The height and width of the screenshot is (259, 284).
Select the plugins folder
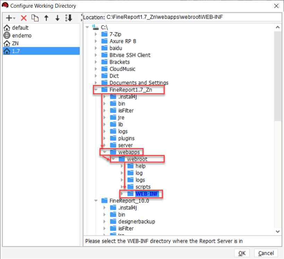pos(126,138)
